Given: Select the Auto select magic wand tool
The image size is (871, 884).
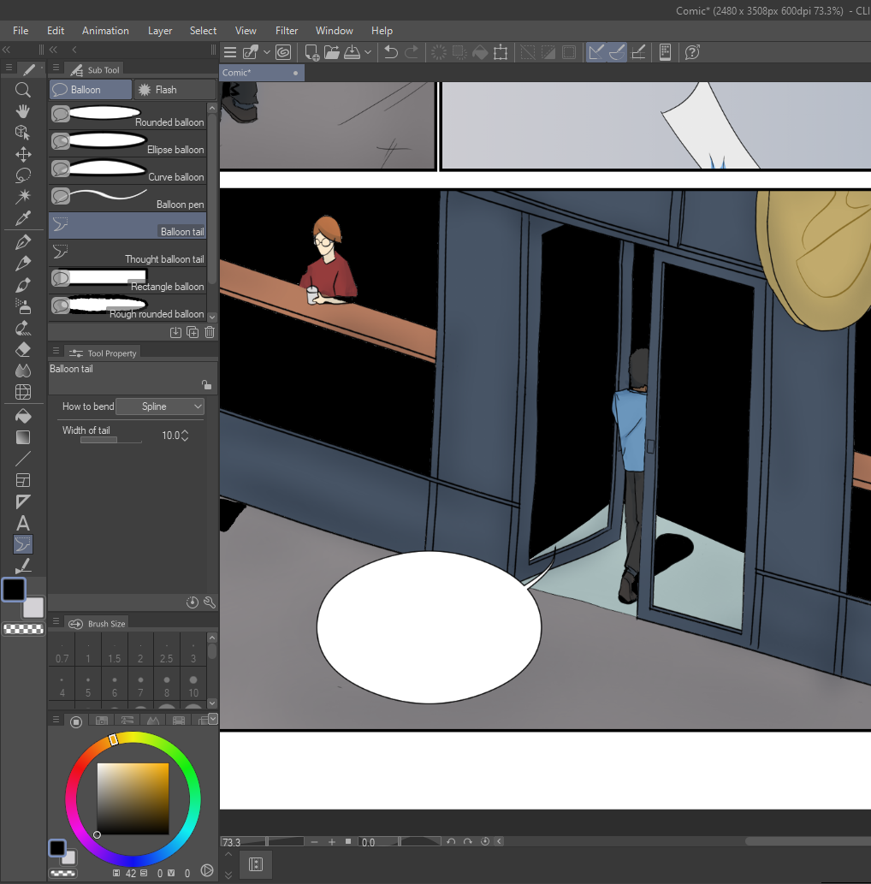Looking at the screenshot, I should coord(23,197).
